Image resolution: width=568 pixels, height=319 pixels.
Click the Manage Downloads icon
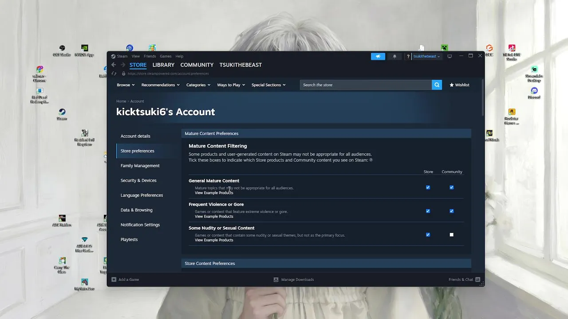tap(276, 280)
